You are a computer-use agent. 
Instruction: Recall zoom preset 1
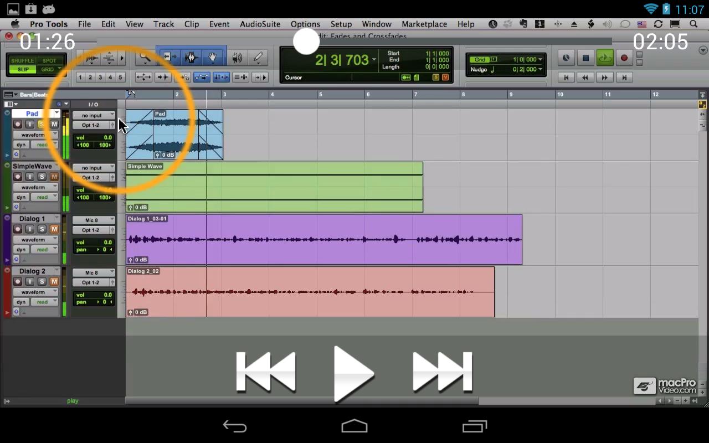80,77
